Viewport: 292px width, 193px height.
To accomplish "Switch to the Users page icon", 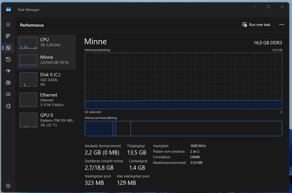I will coord(8,83).
